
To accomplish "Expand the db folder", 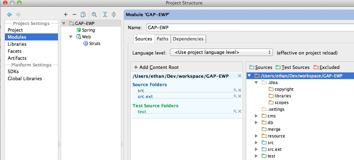I will click(x=256, y=122).
